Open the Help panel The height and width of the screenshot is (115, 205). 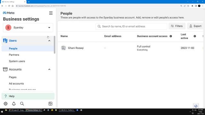click(28, 96)
